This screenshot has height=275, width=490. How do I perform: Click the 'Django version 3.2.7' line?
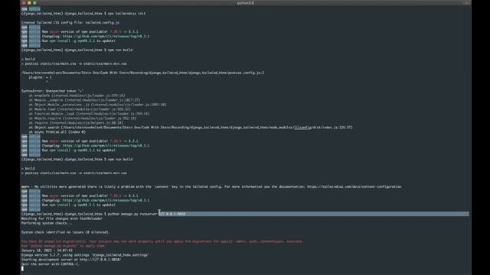tap(85, 255)
